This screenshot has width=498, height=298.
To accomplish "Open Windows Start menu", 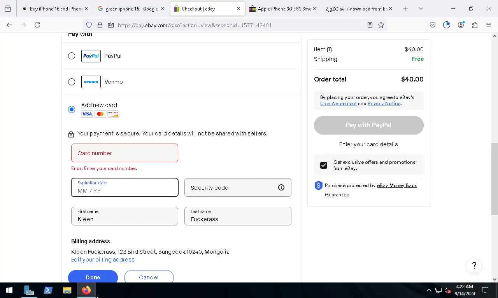I will point(9,290).
